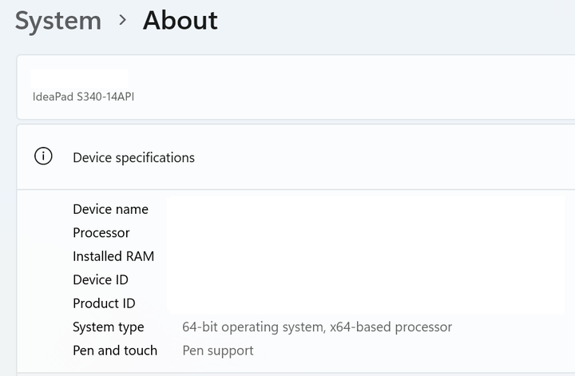This screenshot has height=376, width=575.
Task: Select the Processor label
Action: click(101, 233)
